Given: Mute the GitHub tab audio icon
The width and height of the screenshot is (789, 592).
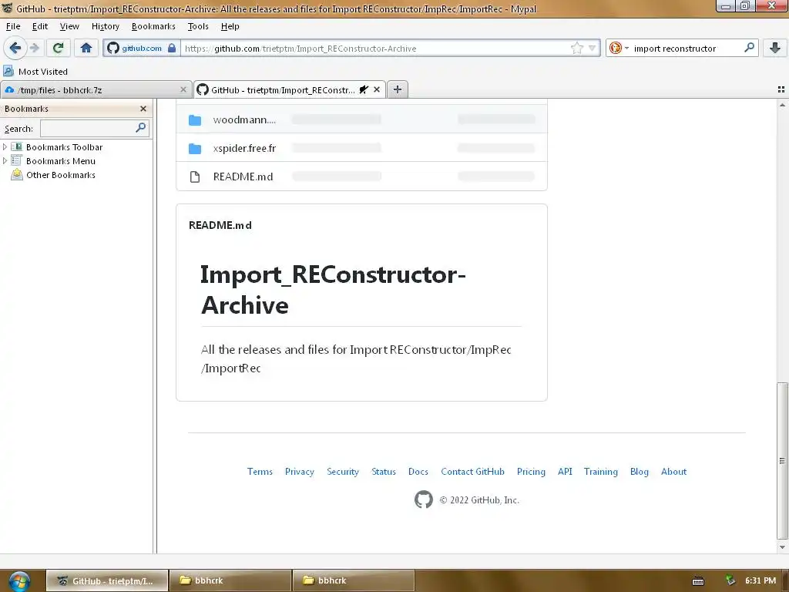Looking at the screenshot, I should [x=364, y=89].
